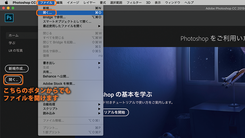The height and width of the screenshot is (138, 245).
Task: Open the 表示 menu
Action: point(158,3)
